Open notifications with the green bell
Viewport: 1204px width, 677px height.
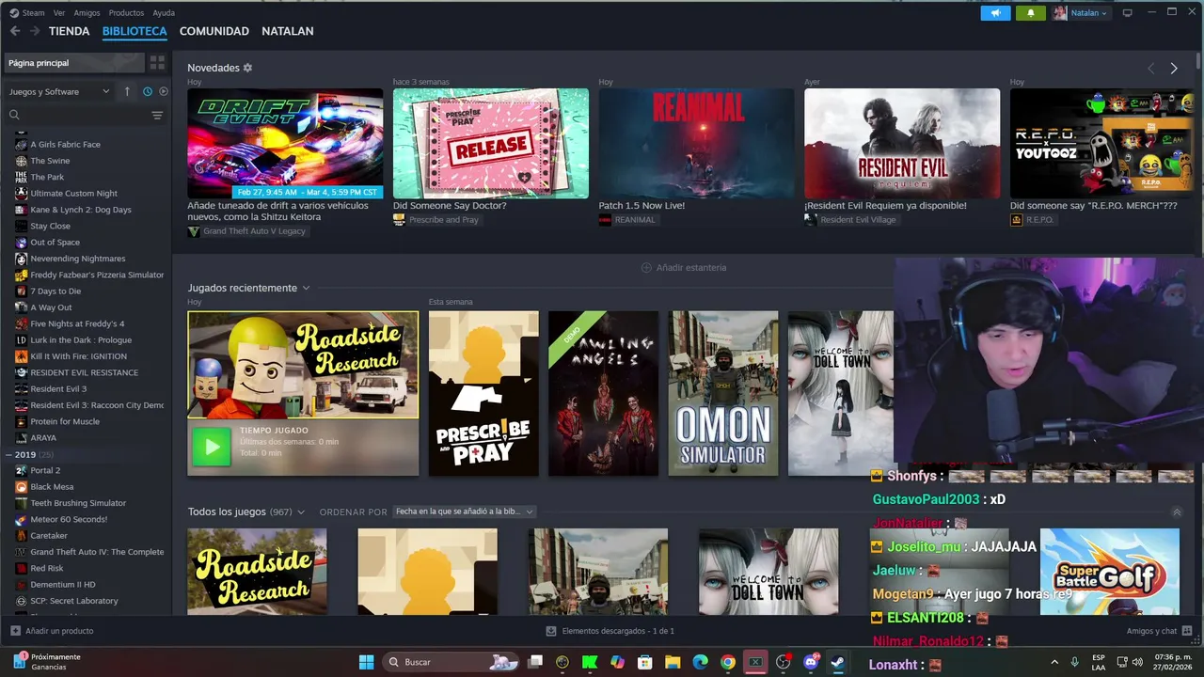pyautogui.click(x=1031, y=13)
